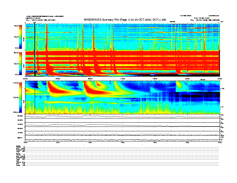
Task: Click the -132.50 label on TNR scale
Action: [x=16, y=97]
